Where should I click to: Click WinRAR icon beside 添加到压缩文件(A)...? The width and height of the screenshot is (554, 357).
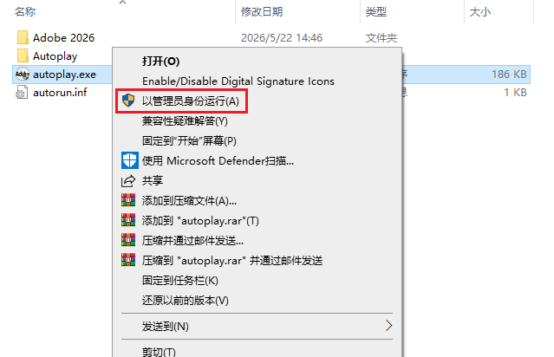128,200
